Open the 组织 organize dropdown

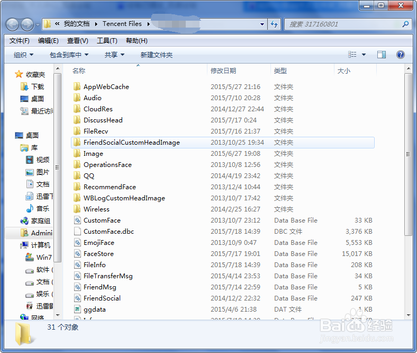pos(23,55)
